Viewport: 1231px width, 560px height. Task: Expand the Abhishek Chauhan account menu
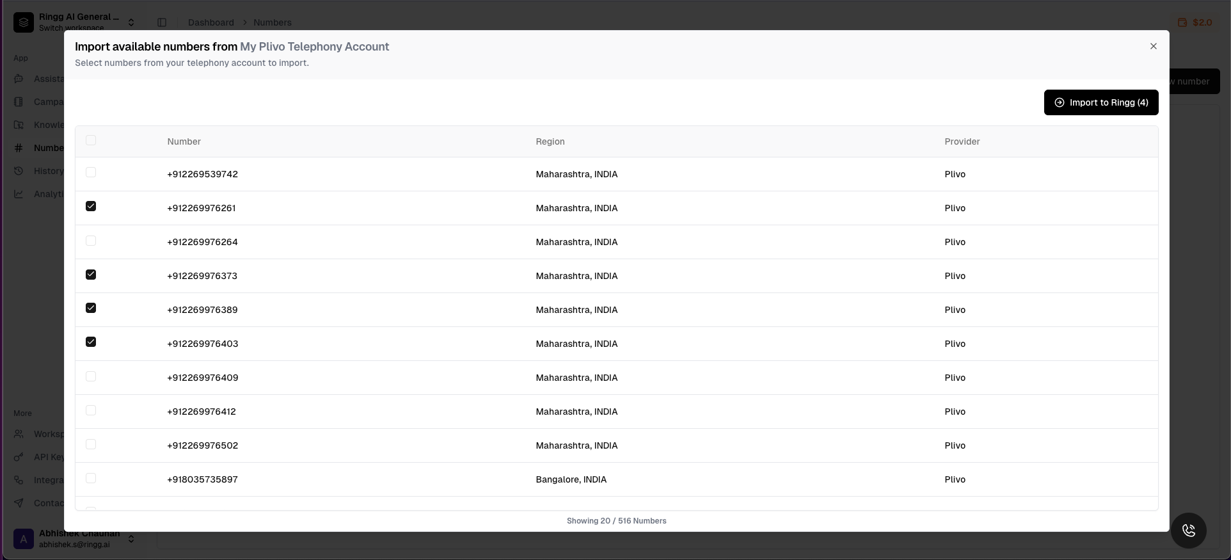(77, 539)
